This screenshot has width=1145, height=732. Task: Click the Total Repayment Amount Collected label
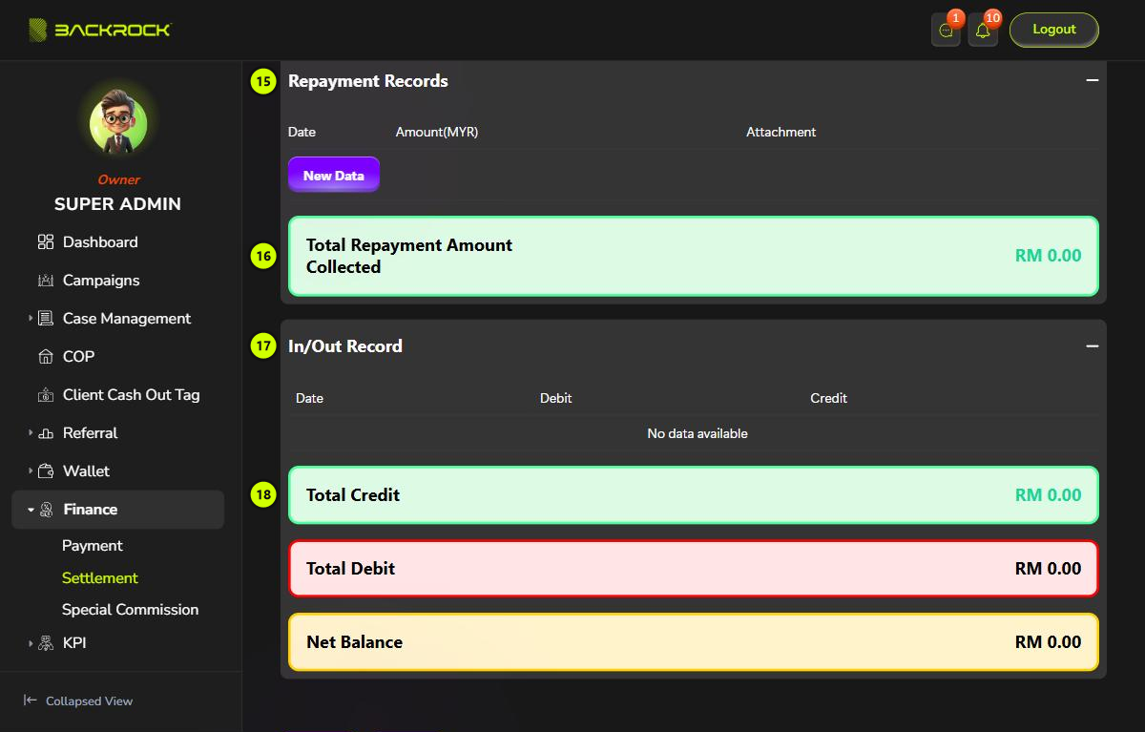(409, 256)
